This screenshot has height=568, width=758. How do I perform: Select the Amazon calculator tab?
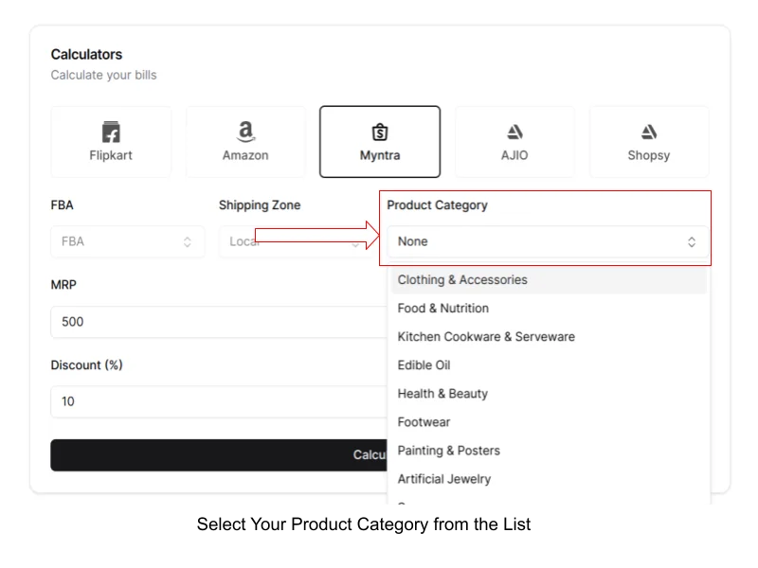[245, 142]
